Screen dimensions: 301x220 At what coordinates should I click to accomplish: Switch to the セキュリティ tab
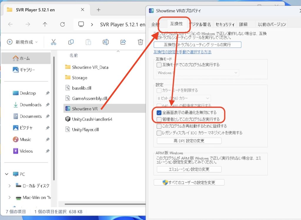tap(225, 24)
